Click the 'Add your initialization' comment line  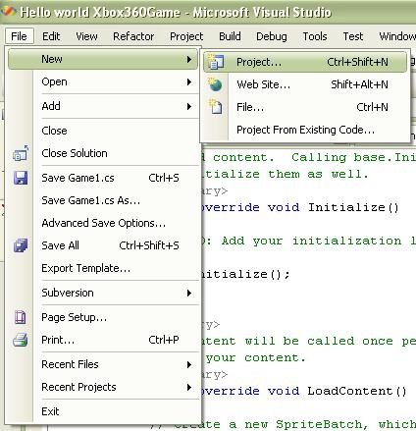(x=309, y=242)
